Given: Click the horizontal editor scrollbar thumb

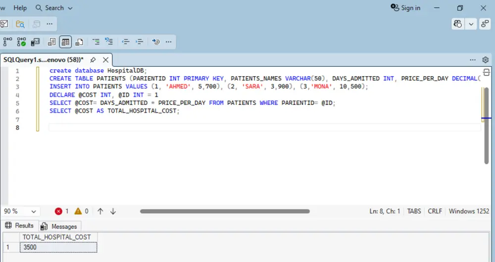Looking at the screenshot, I should 225,211.
